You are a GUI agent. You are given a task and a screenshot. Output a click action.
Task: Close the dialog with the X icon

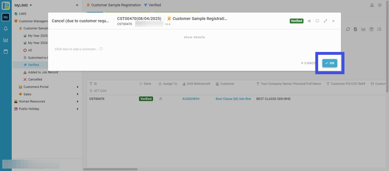333,21
